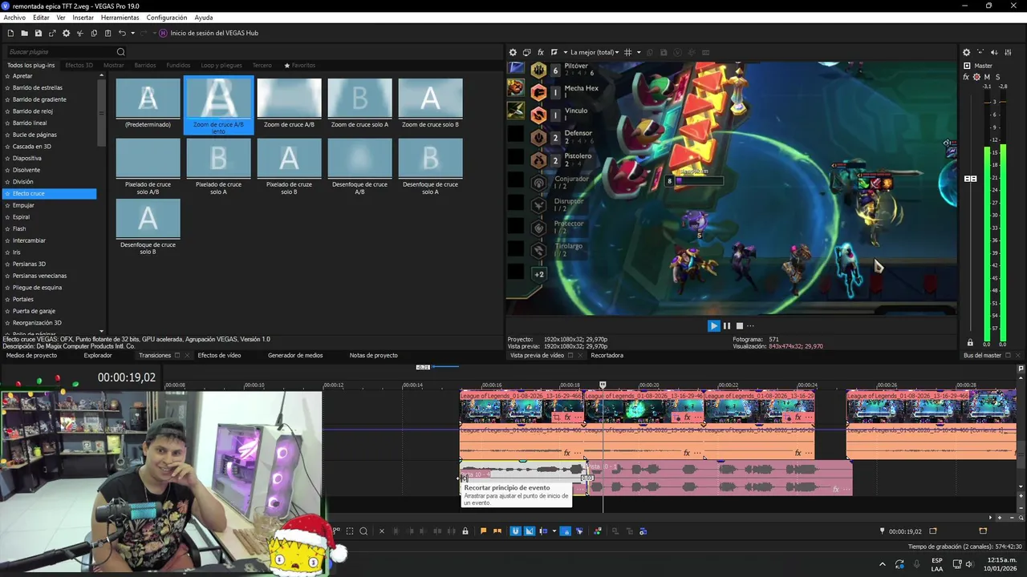Toggle split screen view icon in preview

554,52
